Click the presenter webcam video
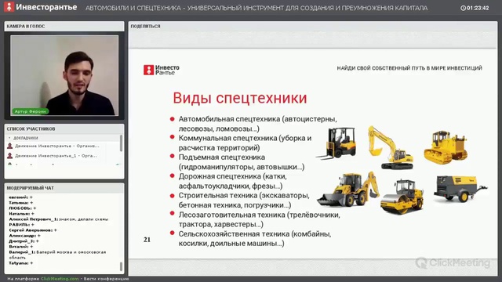Viewport: 502px width, 282px height. [64, 75]
